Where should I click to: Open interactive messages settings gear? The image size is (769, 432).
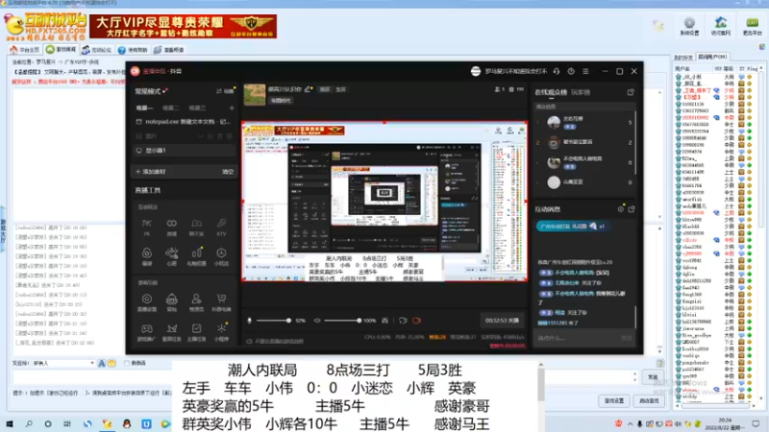620,209
